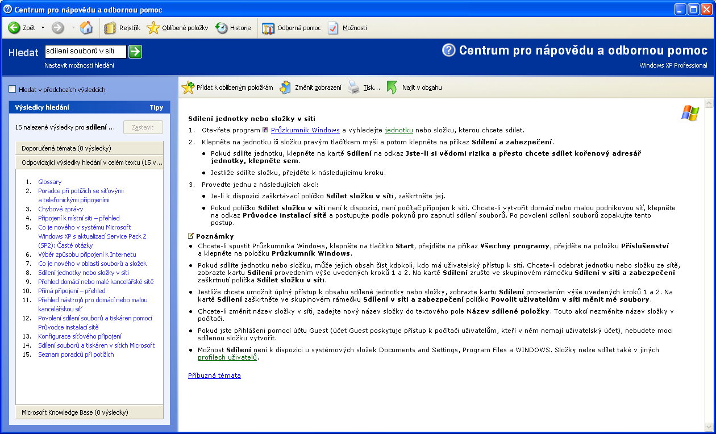716x434 pixels.
Task: Open Přehled nástrojů pro domácí nebo malou síť
Action: coord(93,304)
